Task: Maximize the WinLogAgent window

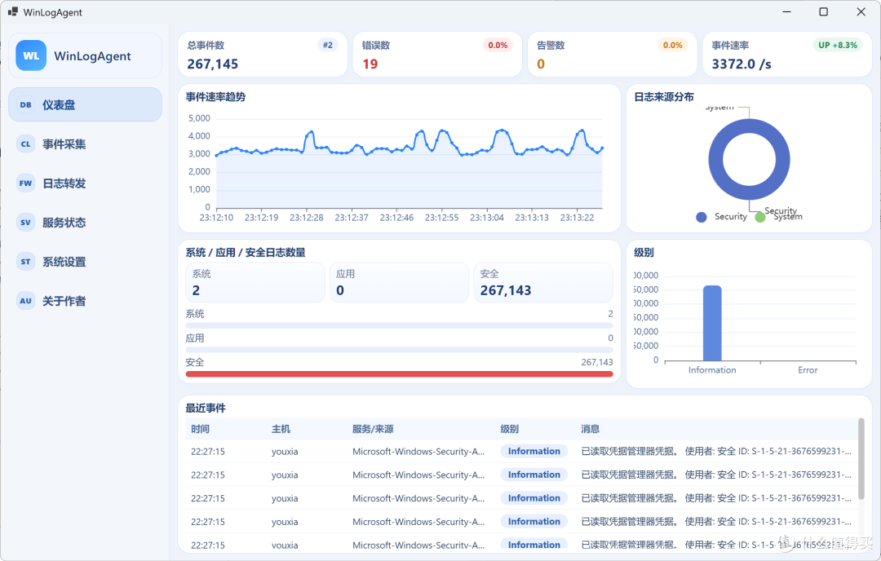Action: [x=823, y=11]
